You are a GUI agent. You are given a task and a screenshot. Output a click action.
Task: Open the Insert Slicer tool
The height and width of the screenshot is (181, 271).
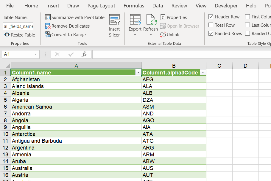pyautogui.click(x=114, y=26)
